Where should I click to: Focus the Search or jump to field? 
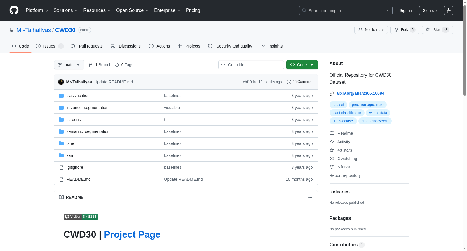pyautogui.click(x=346, y=10)
